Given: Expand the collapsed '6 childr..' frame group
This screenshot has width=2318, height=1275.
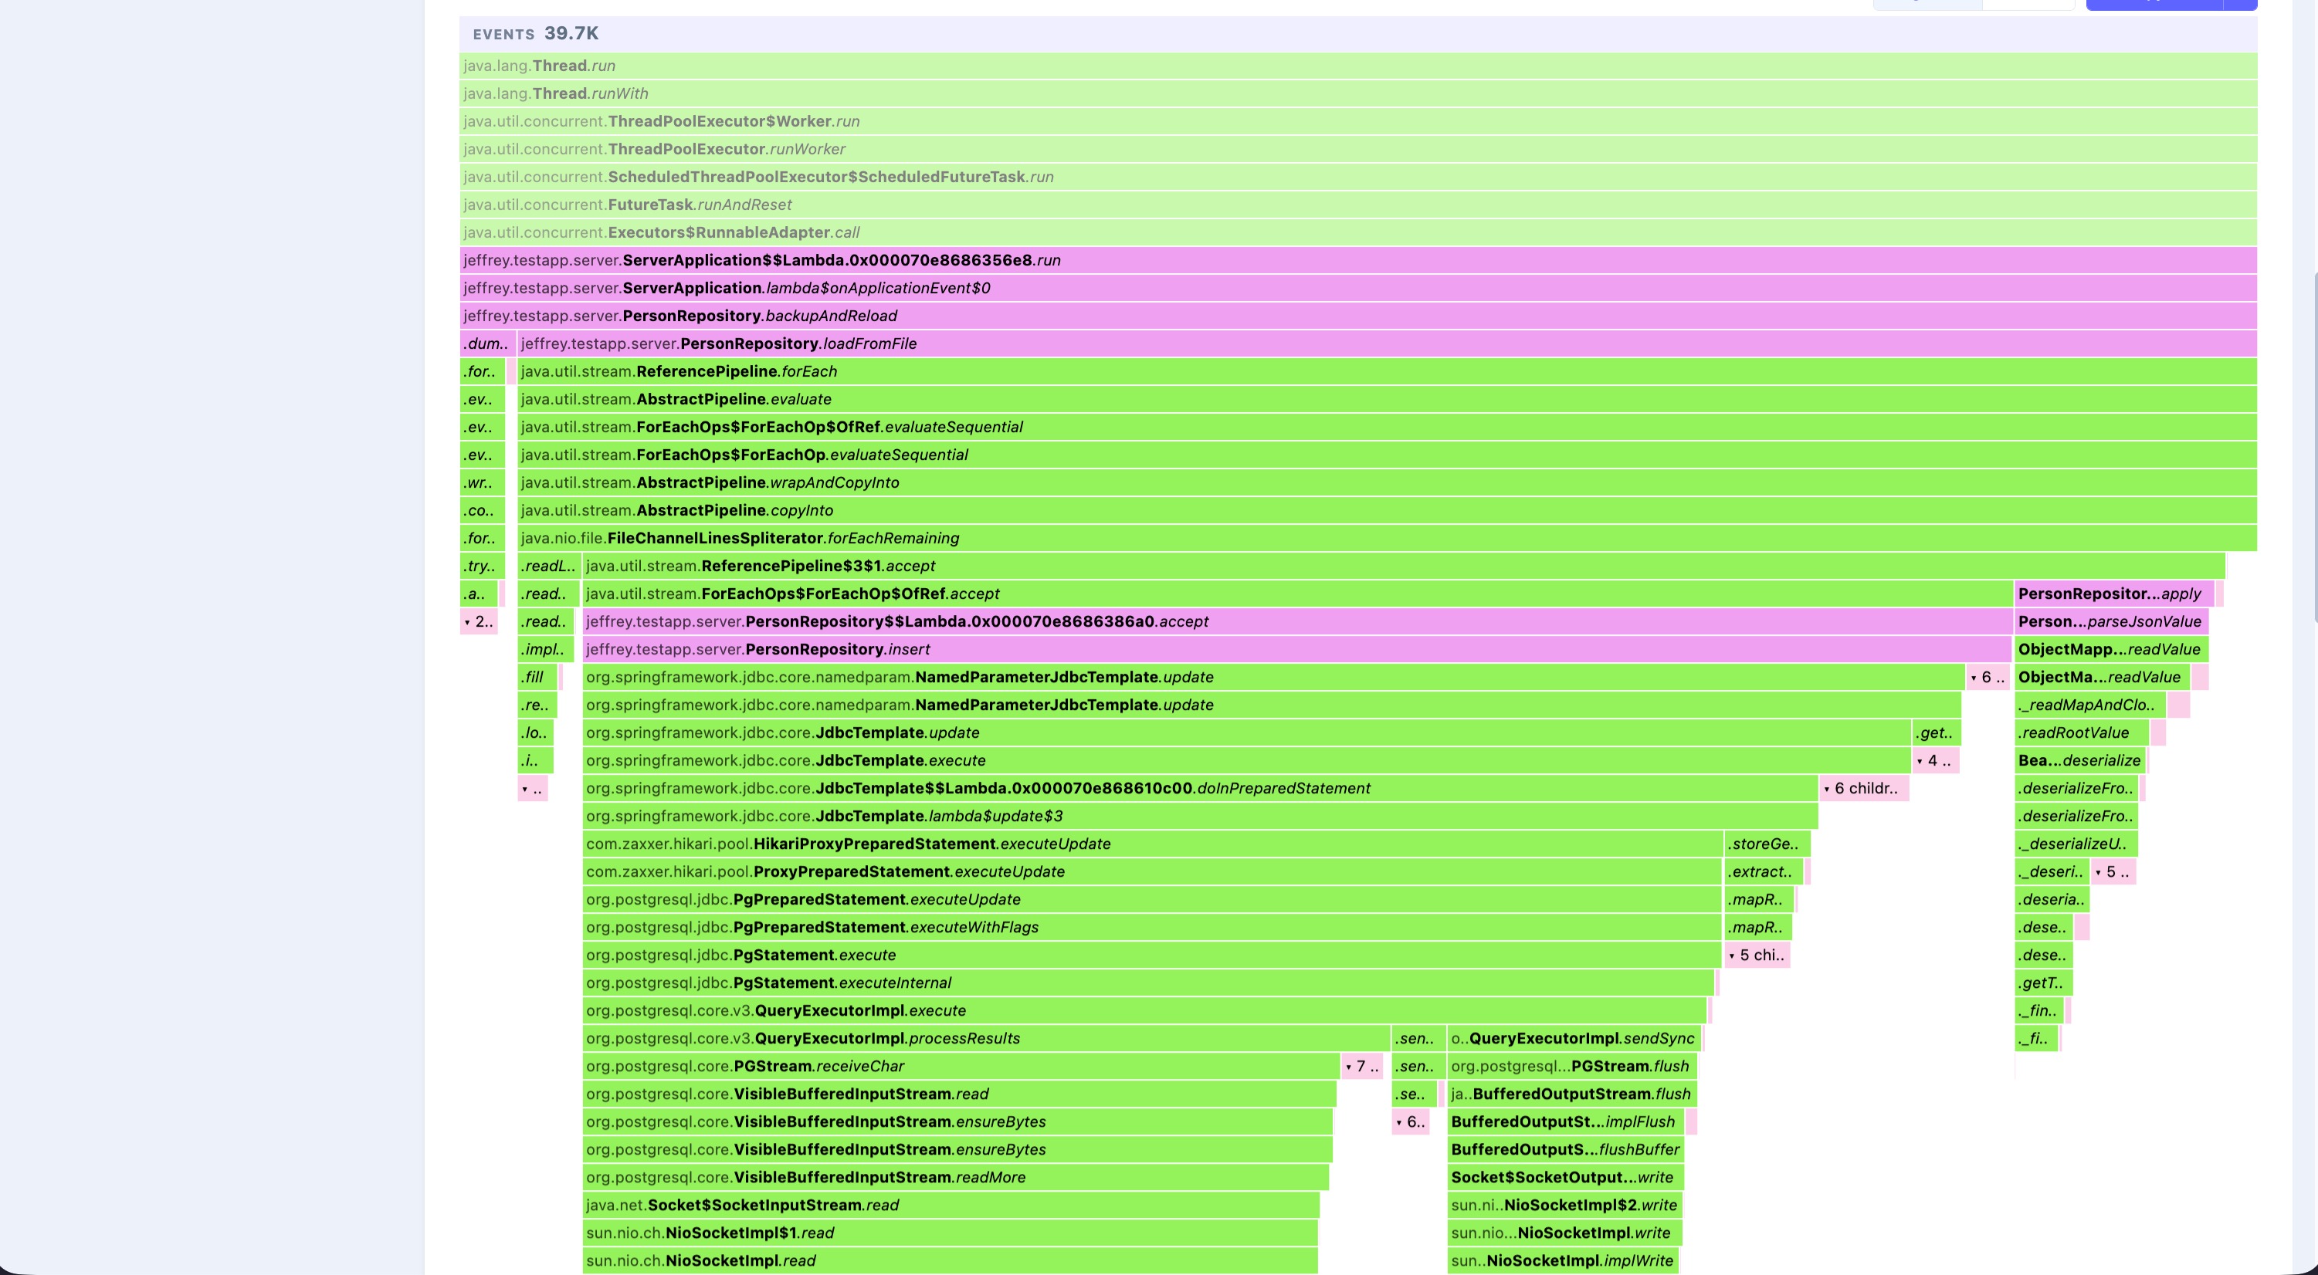Looking at the screenshot, I should tap(1862, 789).
